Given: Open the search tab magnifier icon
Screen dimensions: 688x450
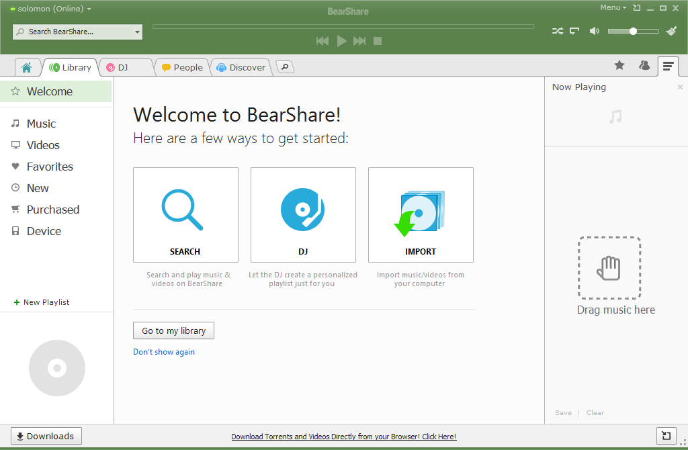Looking at the screenshot, I should (x=285, y=67).
